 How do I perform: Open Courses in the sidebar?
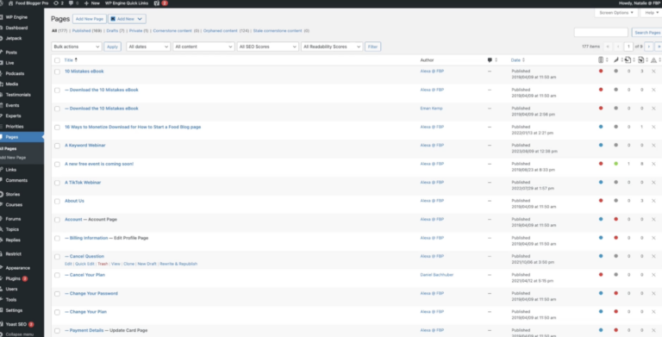point(14,205)
